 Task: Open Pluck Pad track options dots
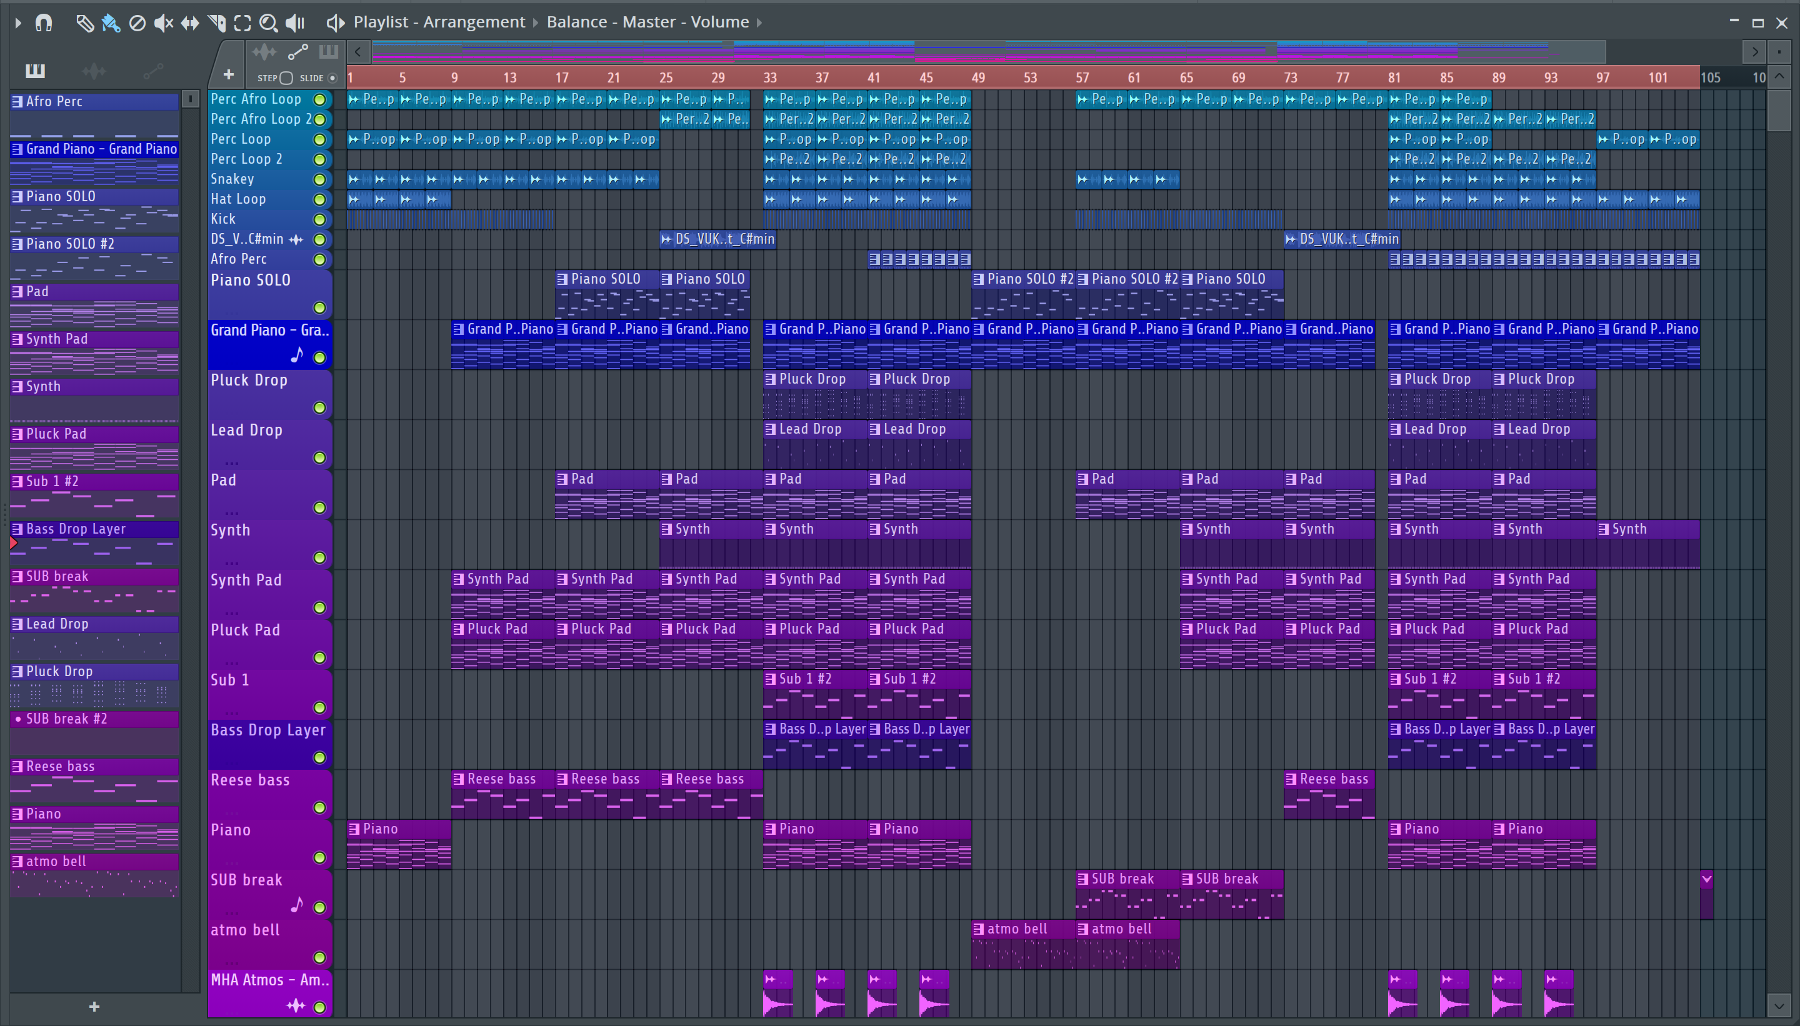[232, 663]
